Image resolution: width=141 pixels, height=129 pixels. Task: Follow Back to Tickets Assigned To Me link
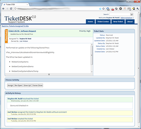(x=15, y=26)
